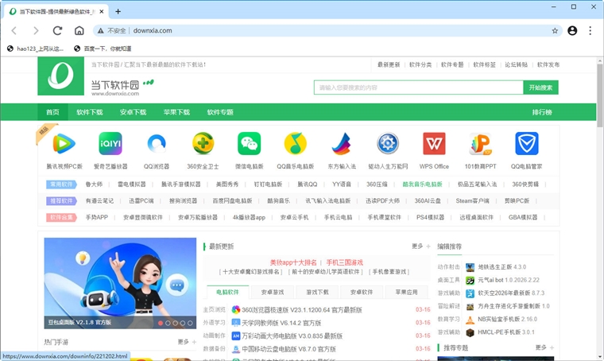
Task: Open the 软件分类 top link
Action: pos(420,64)
